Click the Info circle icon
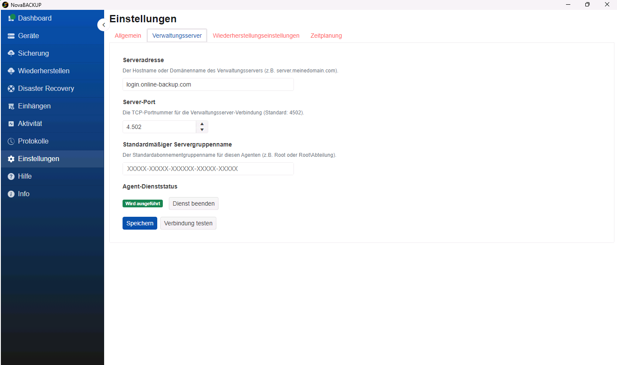Screen dimensions: 617x365 (11, 194)
